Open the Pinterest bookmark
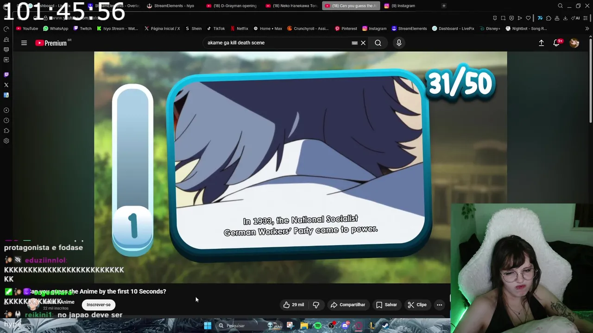The width and height of the screenshot is (593, 333). coord(346,29)
